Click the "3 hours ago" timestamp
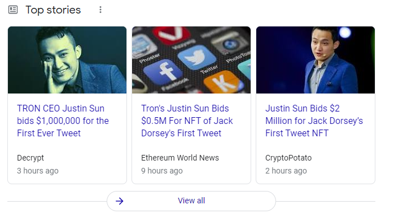Screen dimensions: 394x218 click(38, 171)
